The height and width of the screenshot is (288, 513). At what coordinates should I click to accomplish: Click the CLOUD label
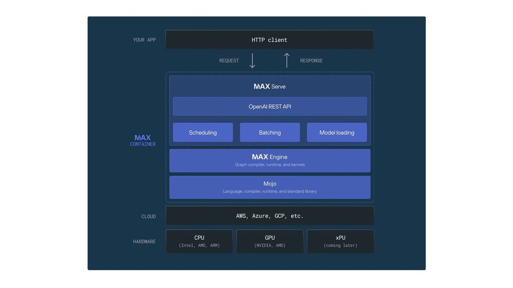(148, 217)
